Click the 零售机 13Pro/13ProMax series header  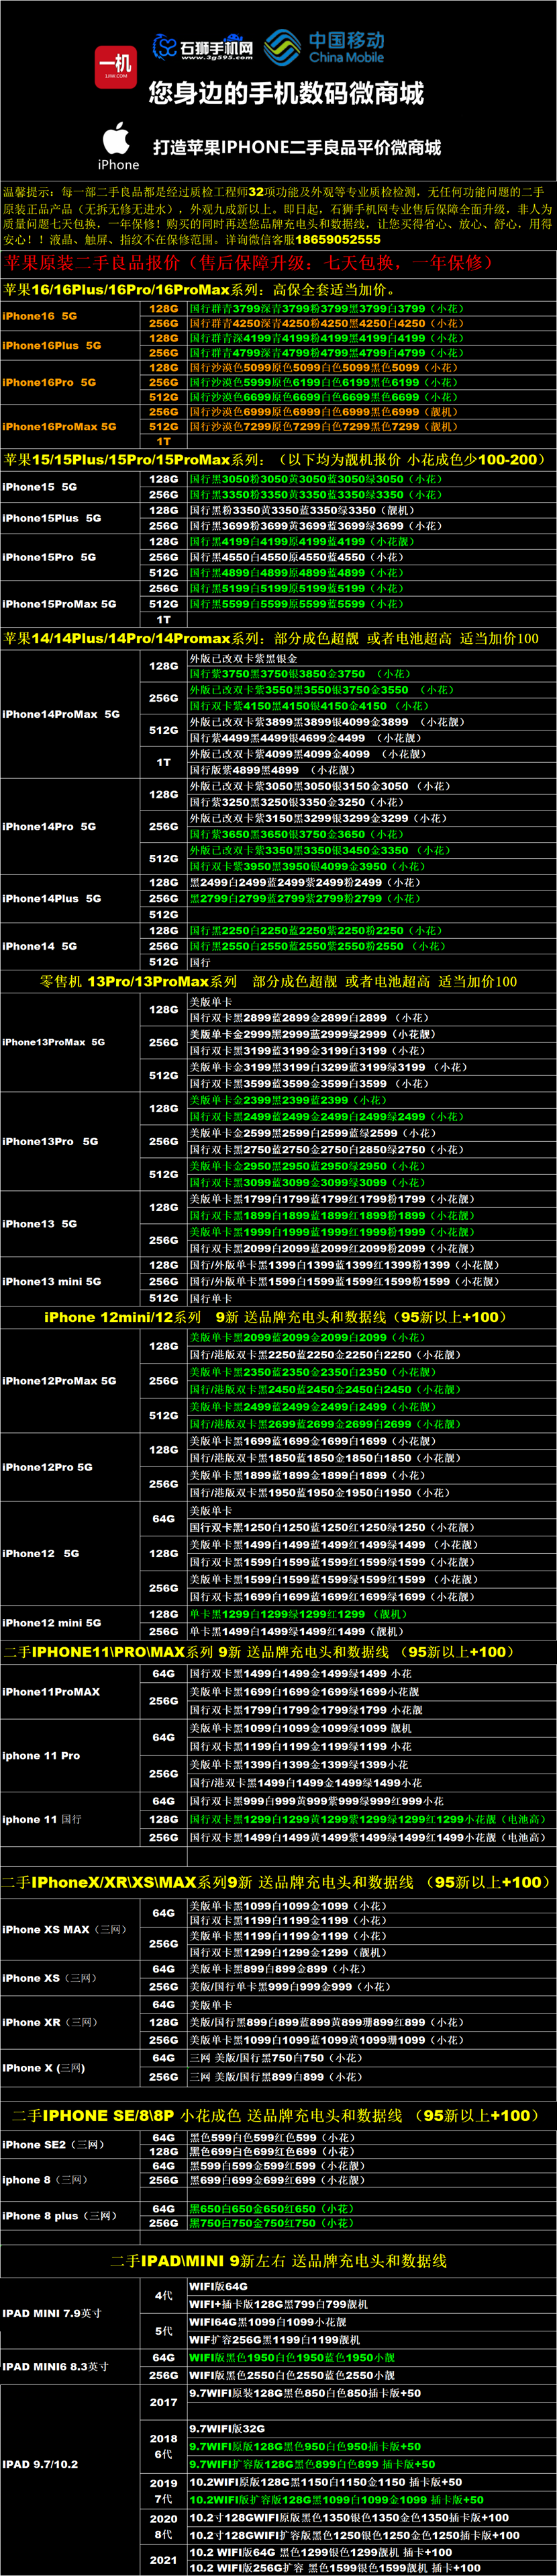pyautogui.click(x=278, y=981)
